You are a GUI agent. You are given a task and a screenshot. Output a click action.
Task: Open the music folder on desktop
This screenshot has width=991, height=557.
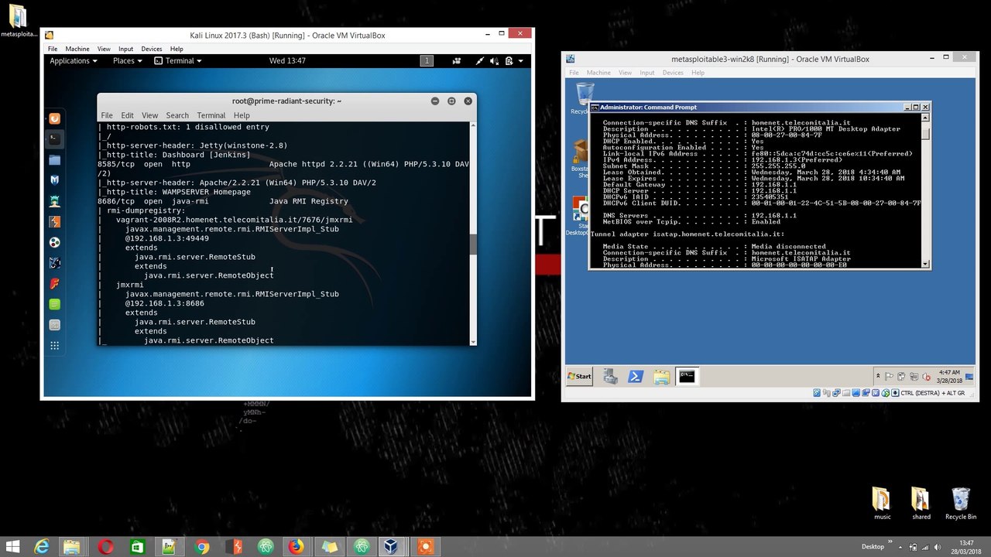click(882, 503)
